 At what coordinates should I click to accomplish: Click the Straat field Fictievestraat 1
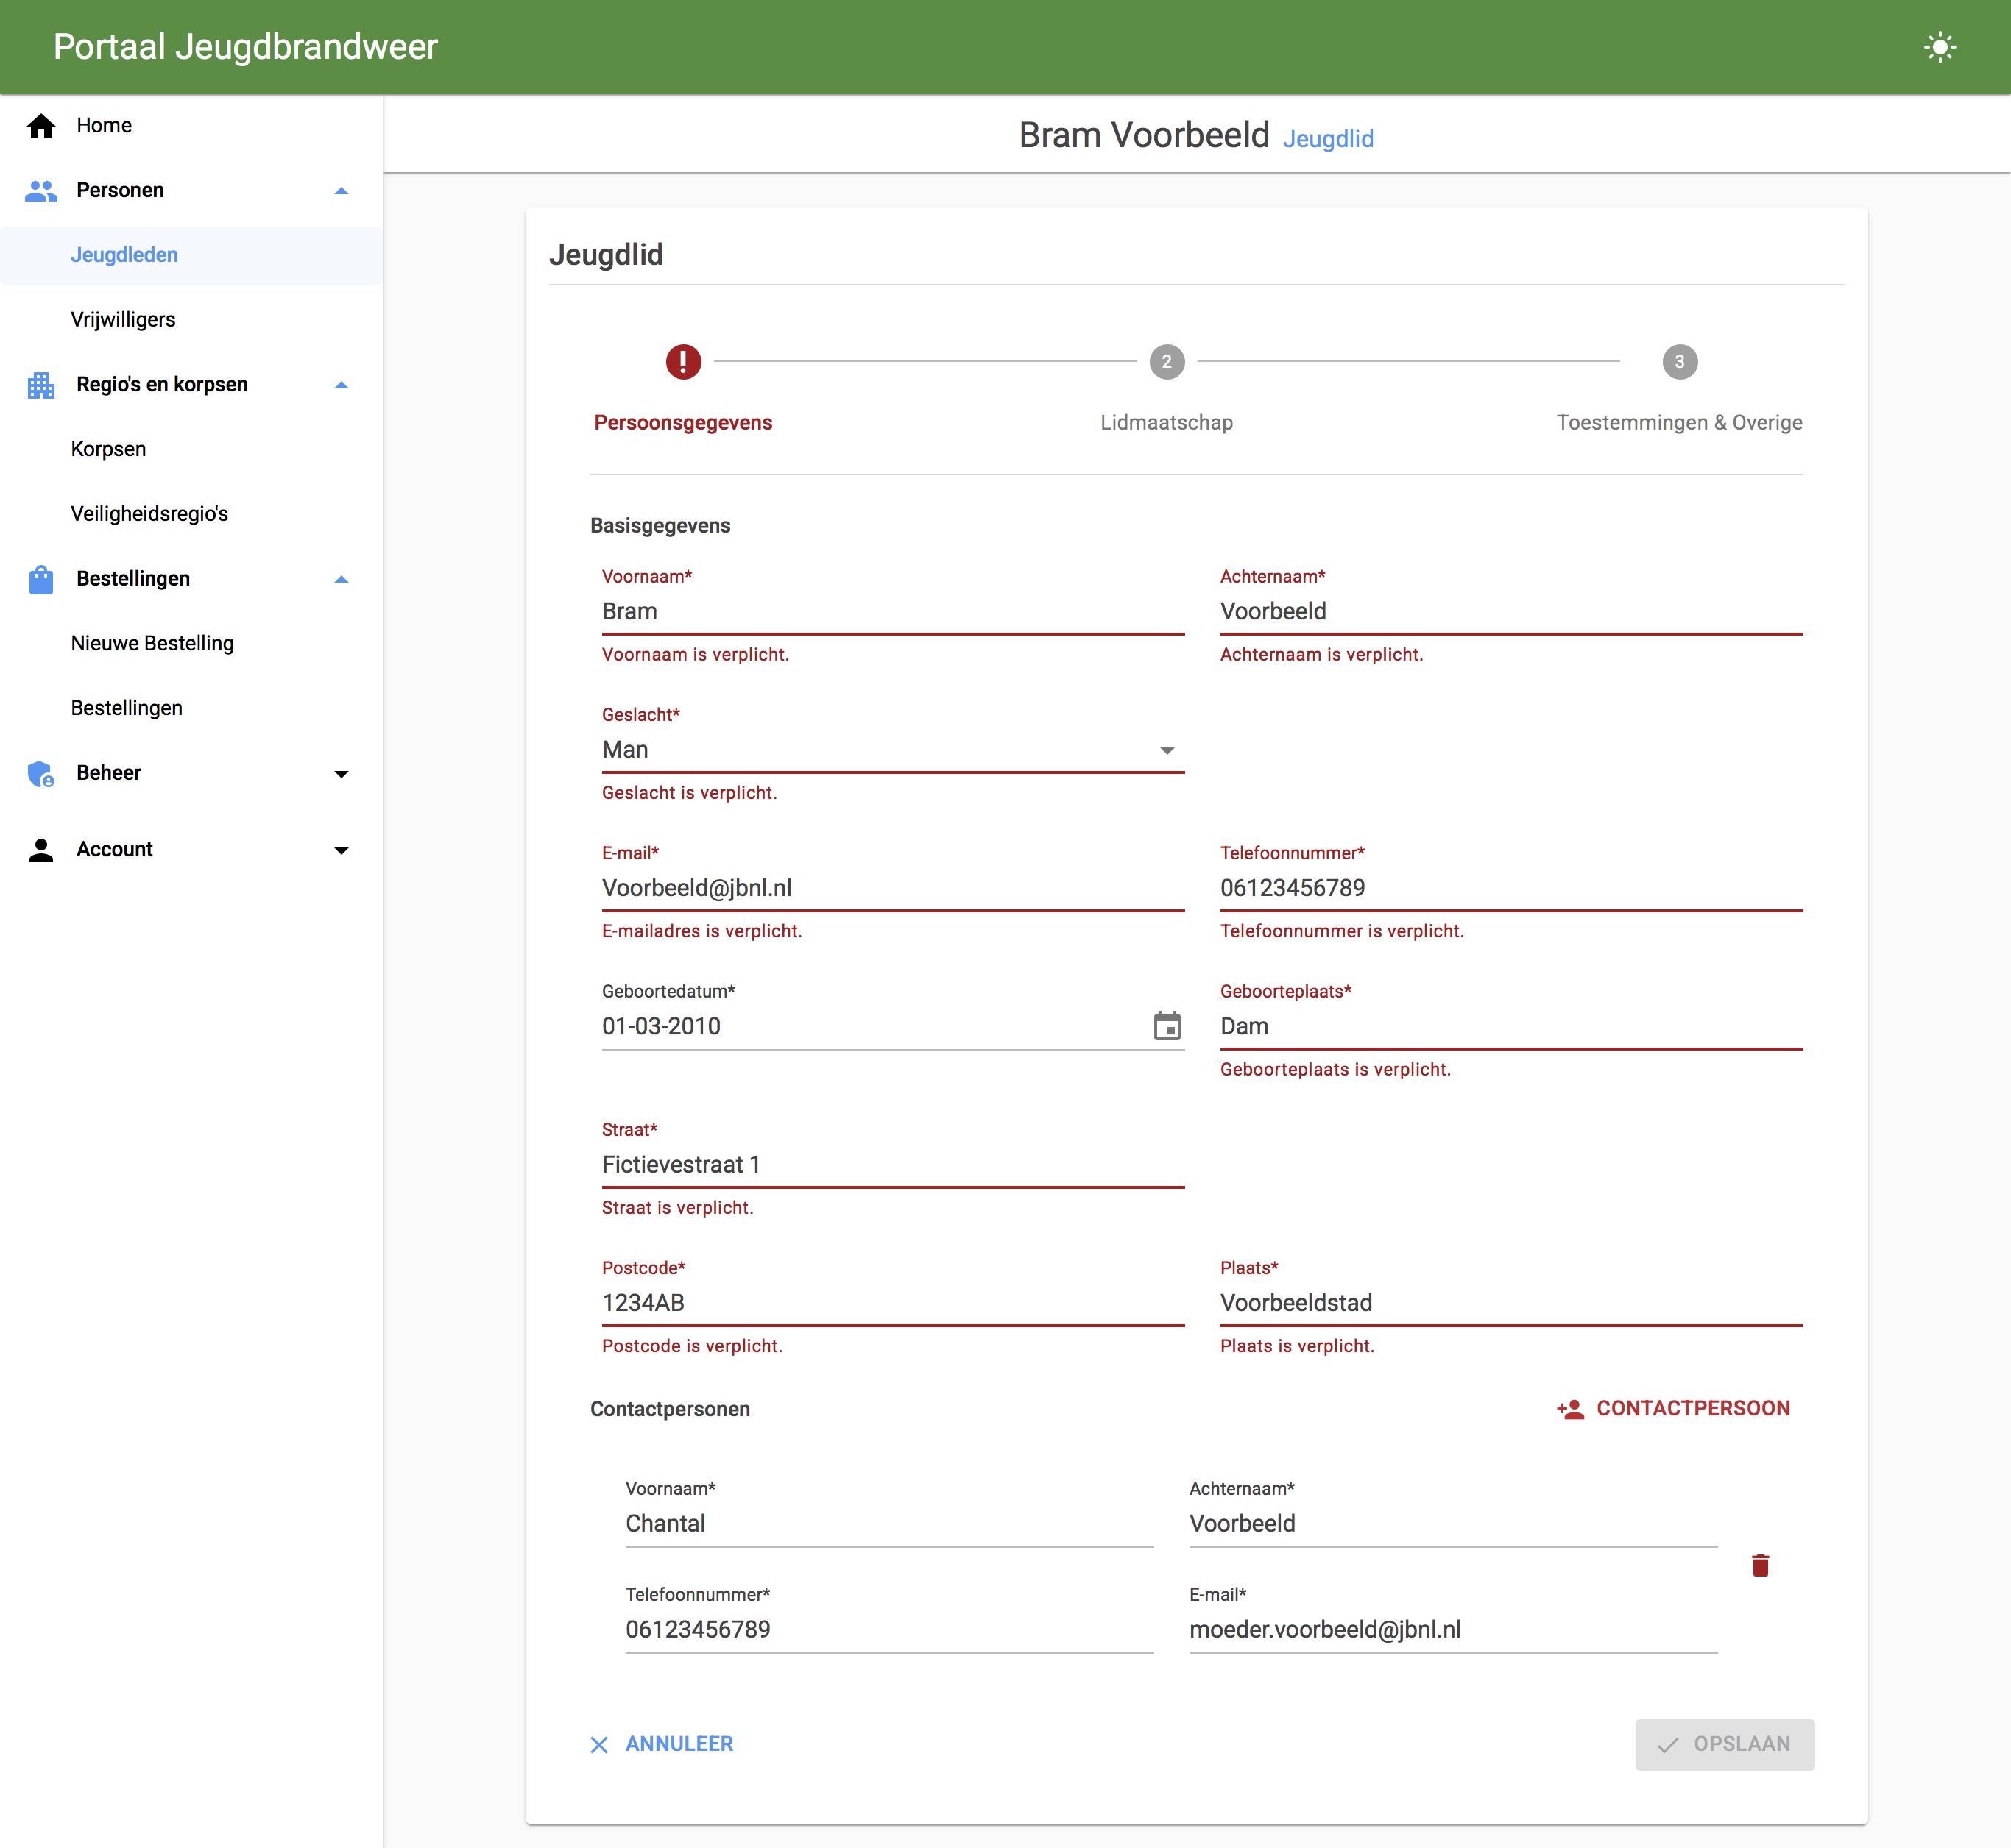coord(892,1165)
